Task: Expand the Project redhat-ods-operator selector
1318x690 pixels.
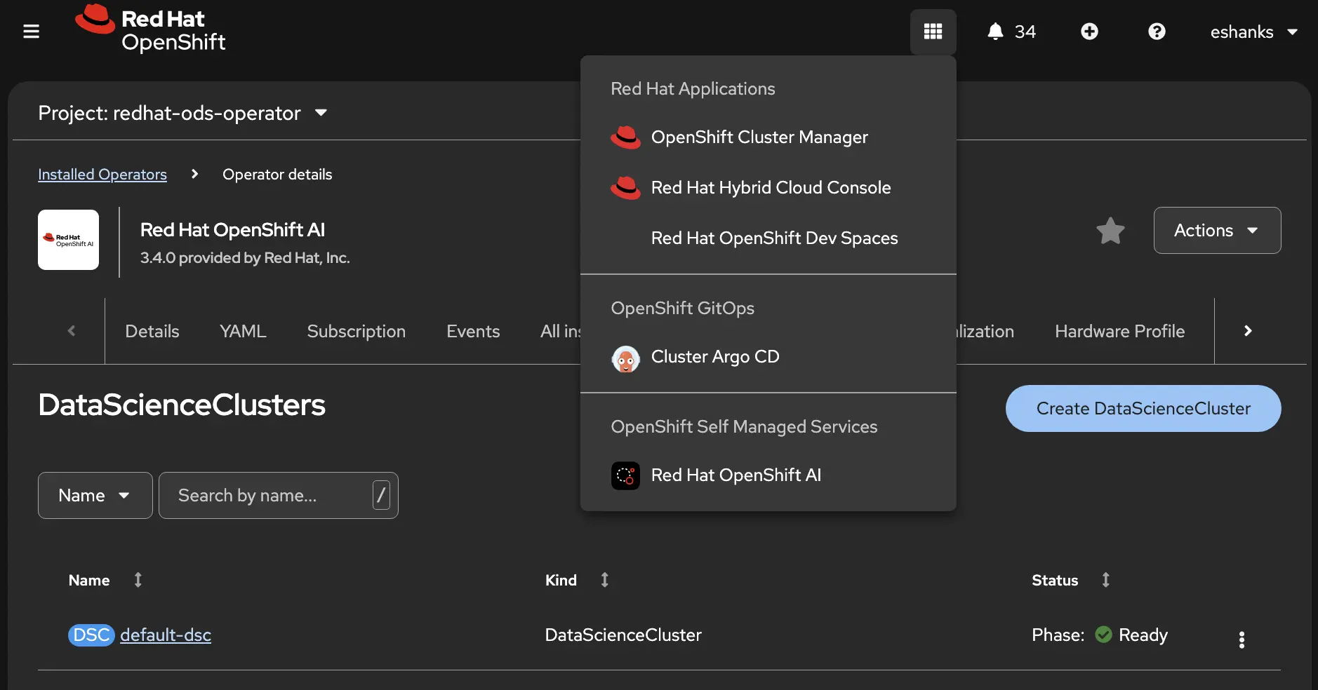Action: click(x=182, y=113)
